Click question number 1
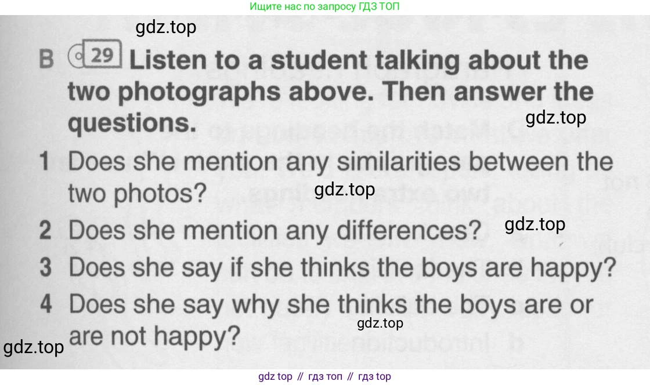Image resolution: width=650 pixels, height=385 pixels. click(44, 162)
